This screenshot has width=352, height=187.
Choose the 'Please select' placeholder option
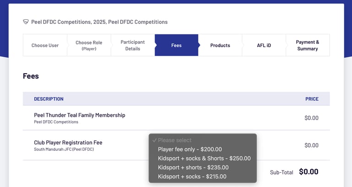pyautogui.click(x=175, y=140)
